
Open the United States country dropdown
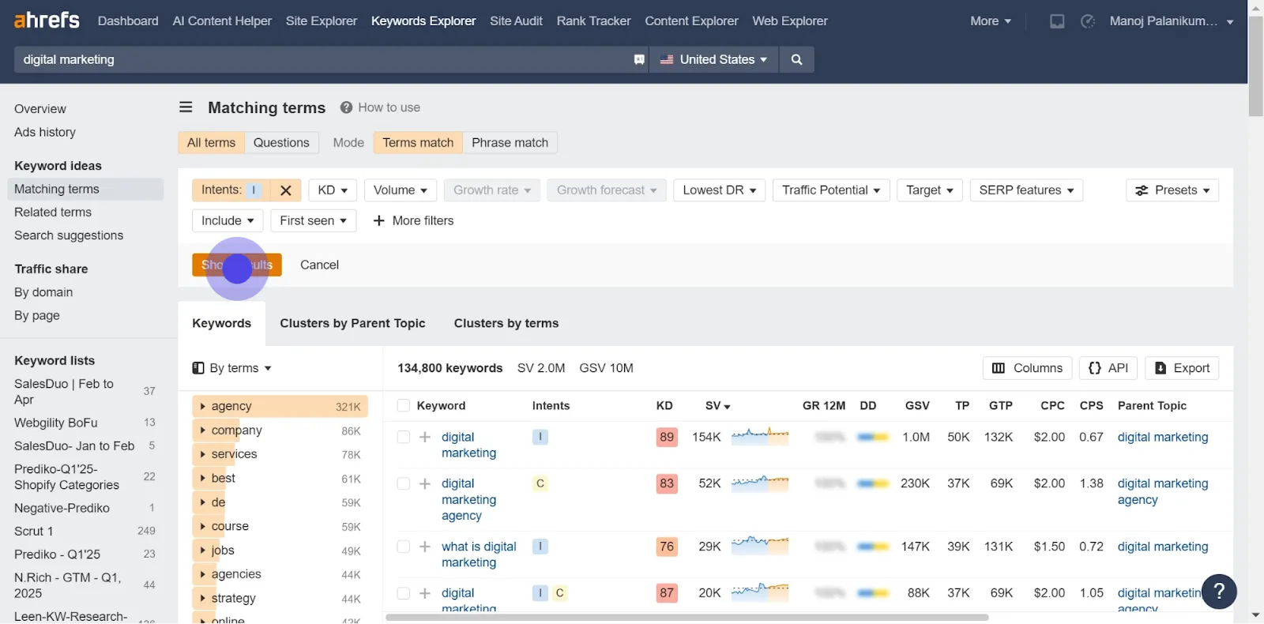pos(713,59)
